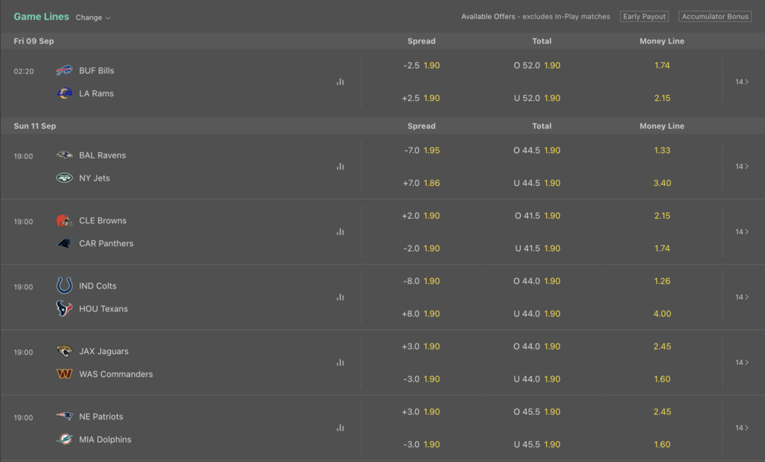Open stats icon for Ravens vs Jets

(x=340, y=167)
